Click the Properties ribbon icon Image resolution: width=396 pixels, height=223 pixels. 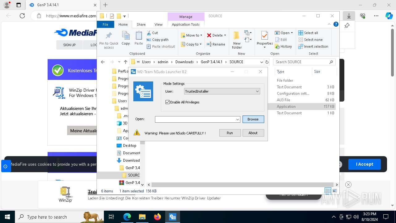265,36
